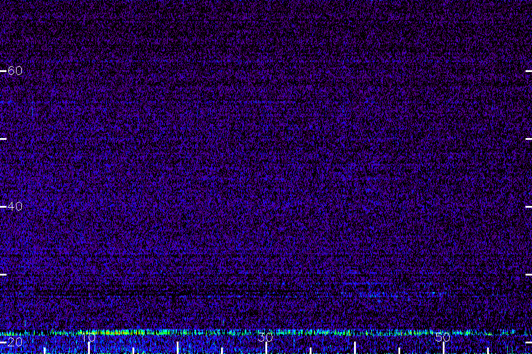Screen dimensions: 532x354
Task: Click the 40 label on the vertical axis
Action: (x=15, y=206)
